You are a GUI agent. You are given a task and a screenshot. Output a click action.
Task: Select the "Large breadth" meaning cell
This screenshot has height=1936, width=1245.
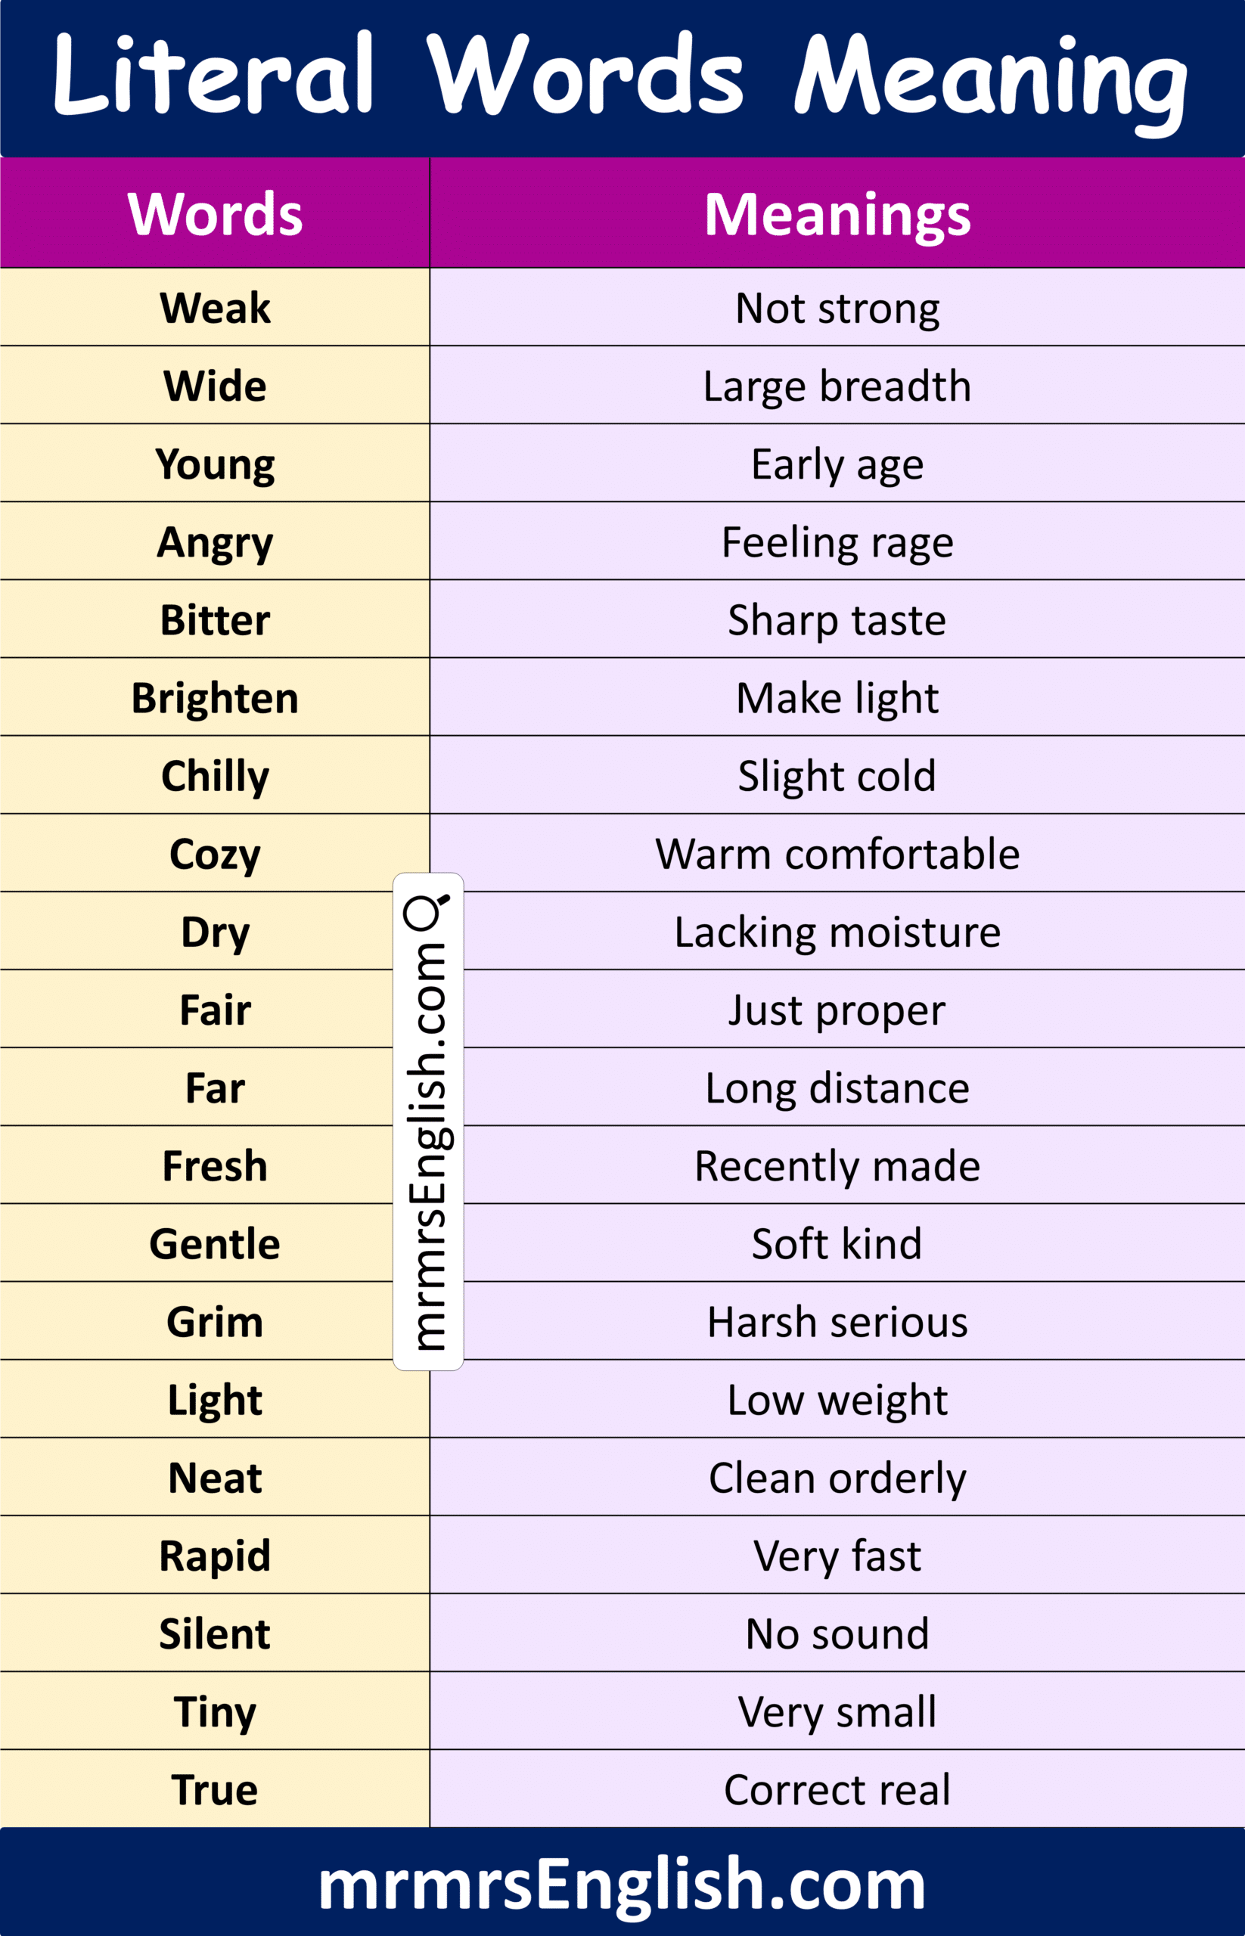(837, 386)
